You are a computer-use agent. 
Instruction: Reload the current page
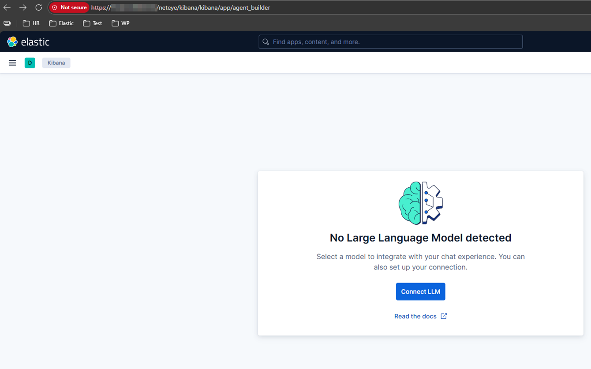point(39,7)
